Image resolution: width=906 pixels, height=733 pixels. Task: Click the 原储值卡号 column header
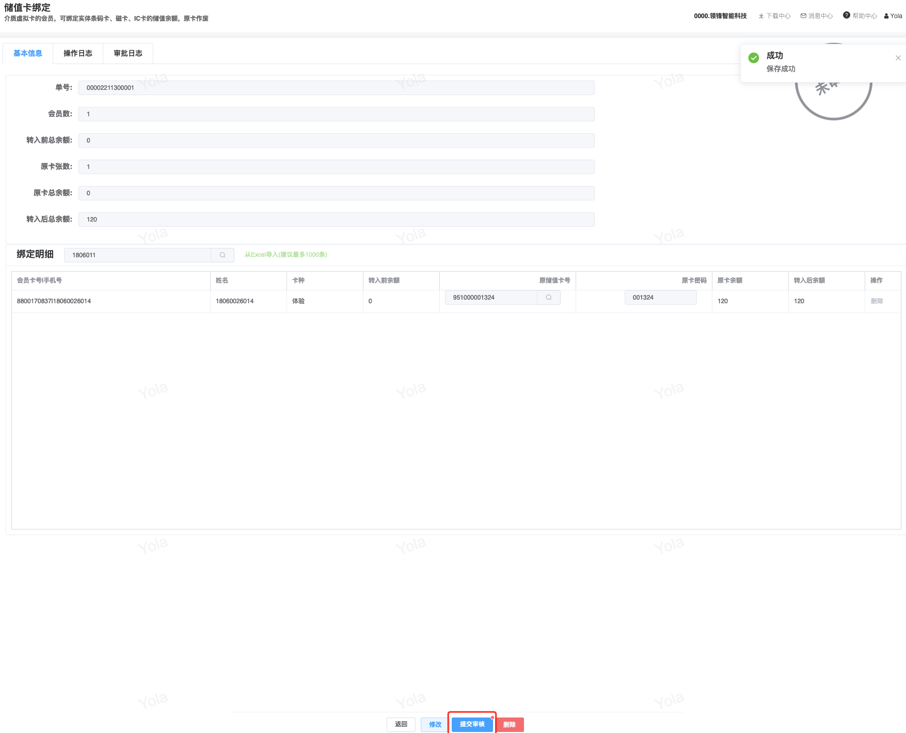point(555,280)
